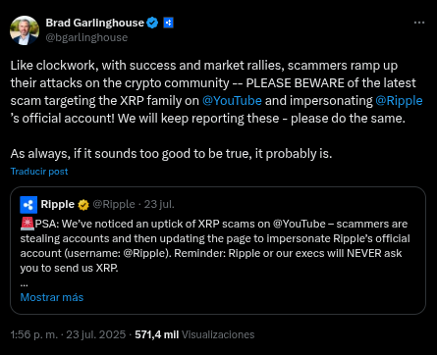This screenshot has width=437, height=355.
Task: Click the red siren emoji before PSA
Action: pos(27,224)
